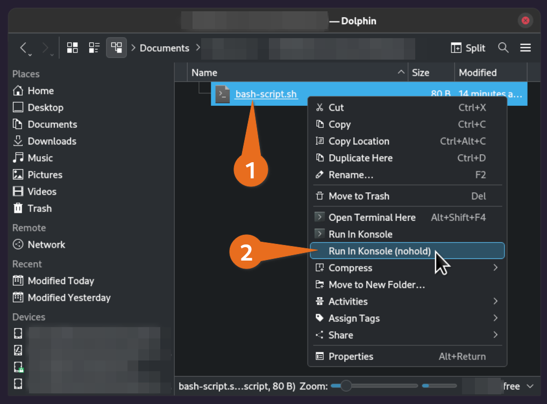Sort by the Name column header

[297, 73]
